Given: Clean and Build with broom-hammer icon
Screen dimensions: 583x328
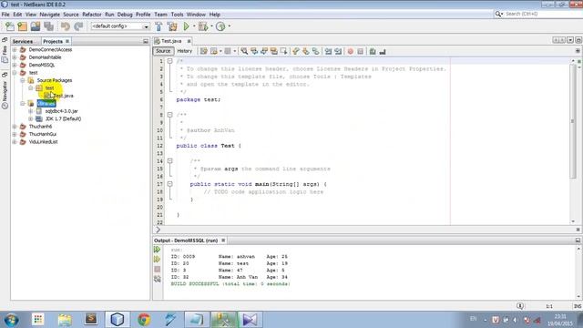Looking at the screenshot, I should [172, 26].
